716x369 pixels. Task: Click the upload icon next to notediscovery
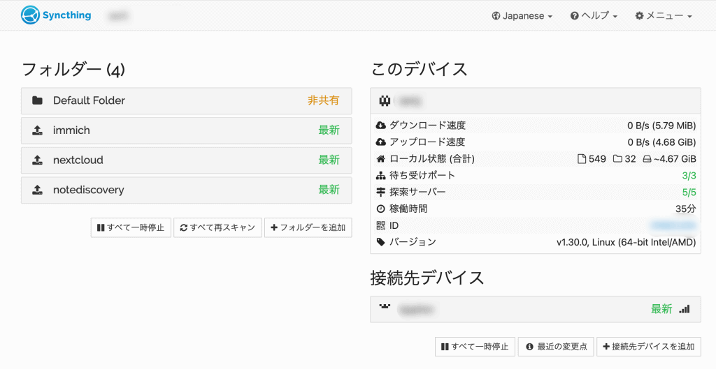click(38, 190)
